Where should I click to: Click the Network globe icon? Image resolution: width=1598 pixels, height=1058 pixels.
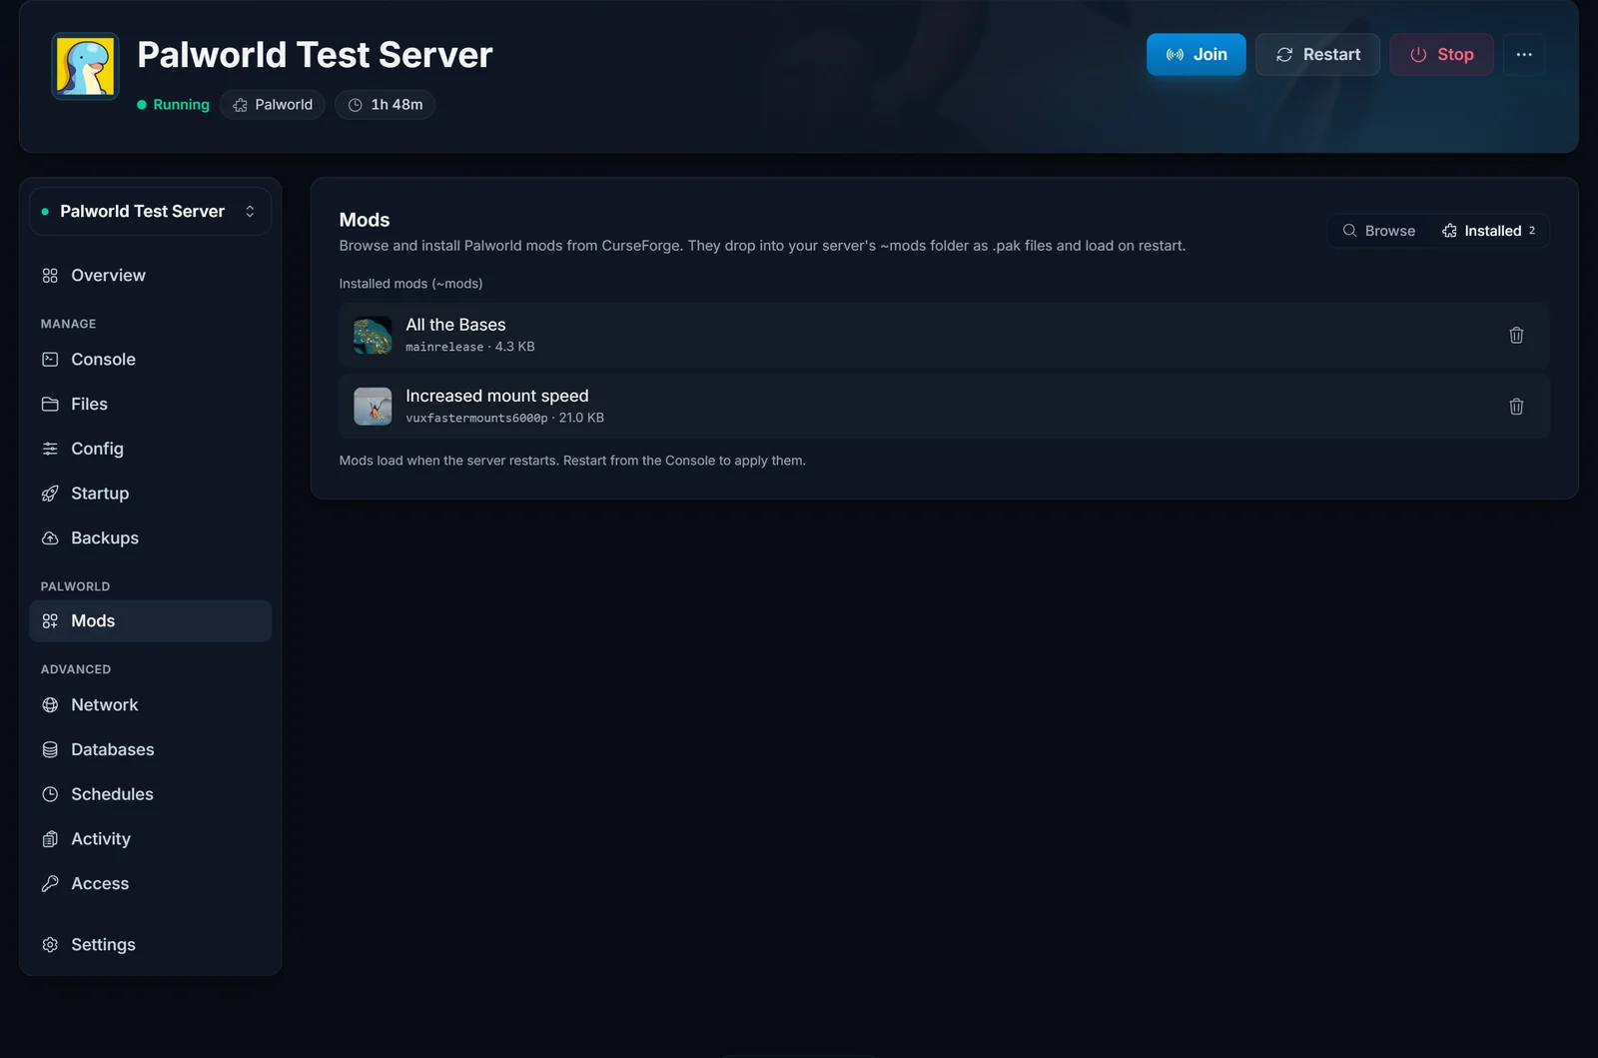pos(50,704)
